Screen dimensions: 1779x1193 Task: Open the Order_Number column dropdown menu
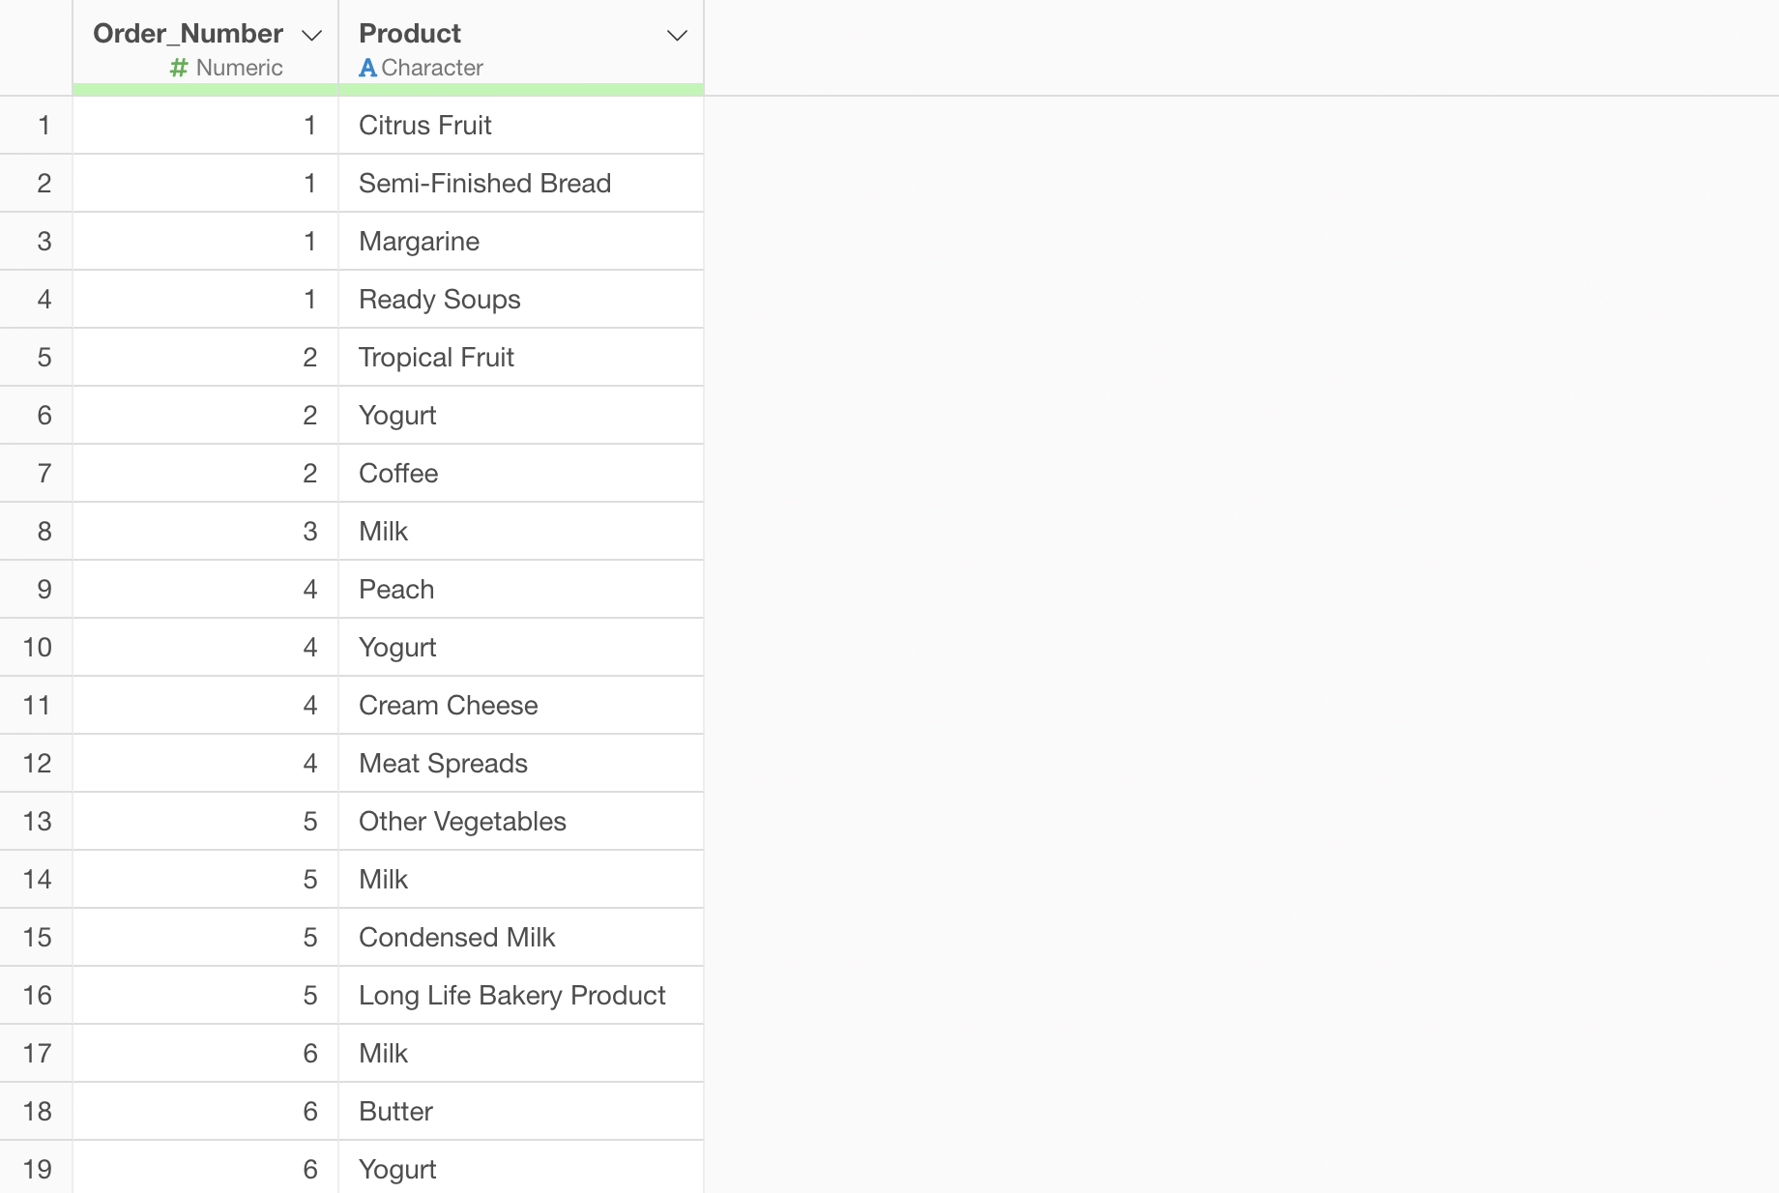(311, 36)
